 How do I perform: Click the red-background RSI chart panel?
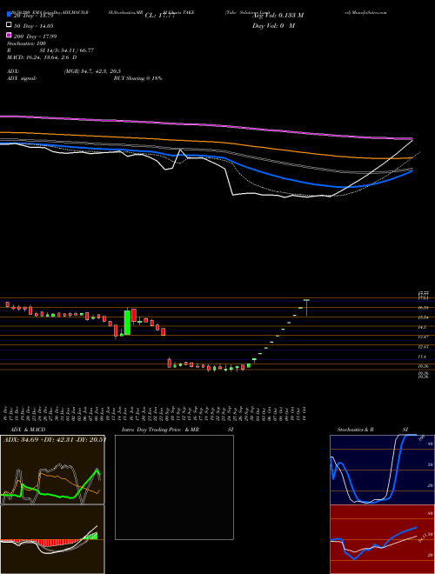(x=382, y=539)
